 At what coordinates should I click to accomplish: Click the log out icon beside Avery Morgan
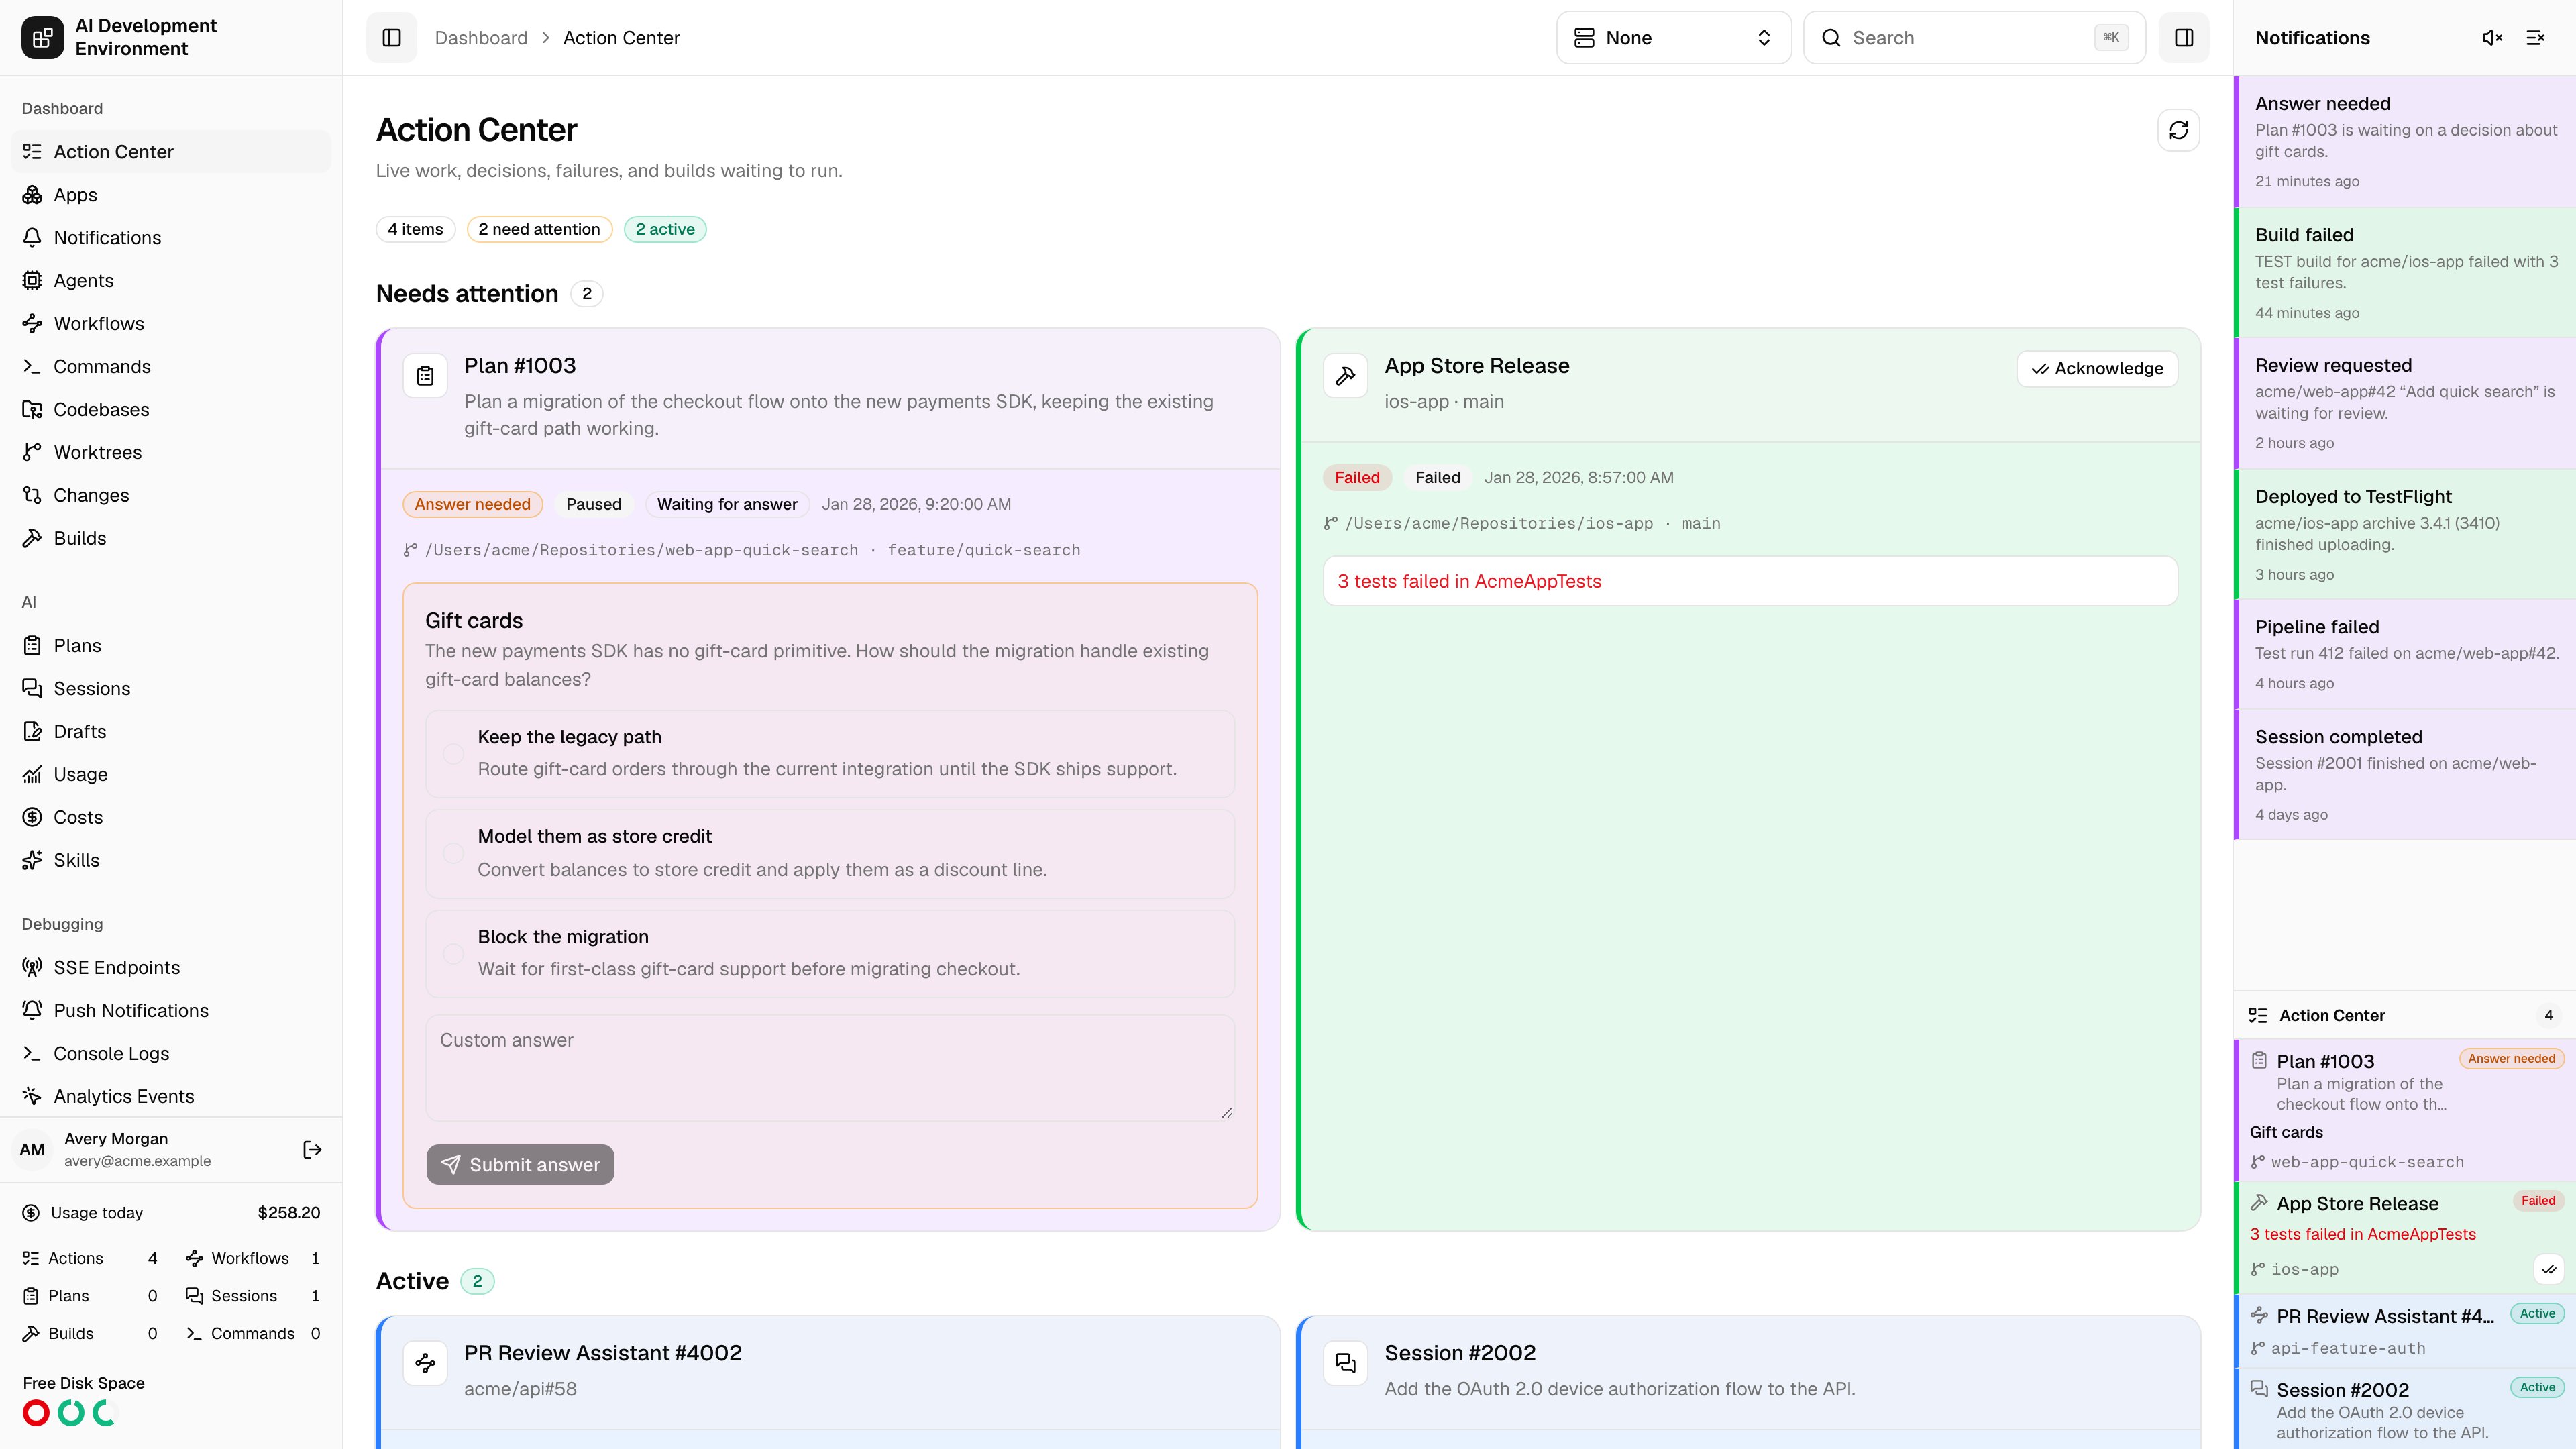click(313, 1150)
